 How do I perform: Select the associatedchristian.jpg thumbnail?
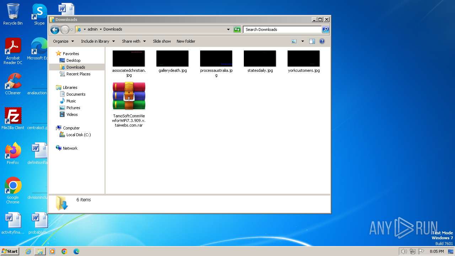pyautogui.click(x=129, y=58)
